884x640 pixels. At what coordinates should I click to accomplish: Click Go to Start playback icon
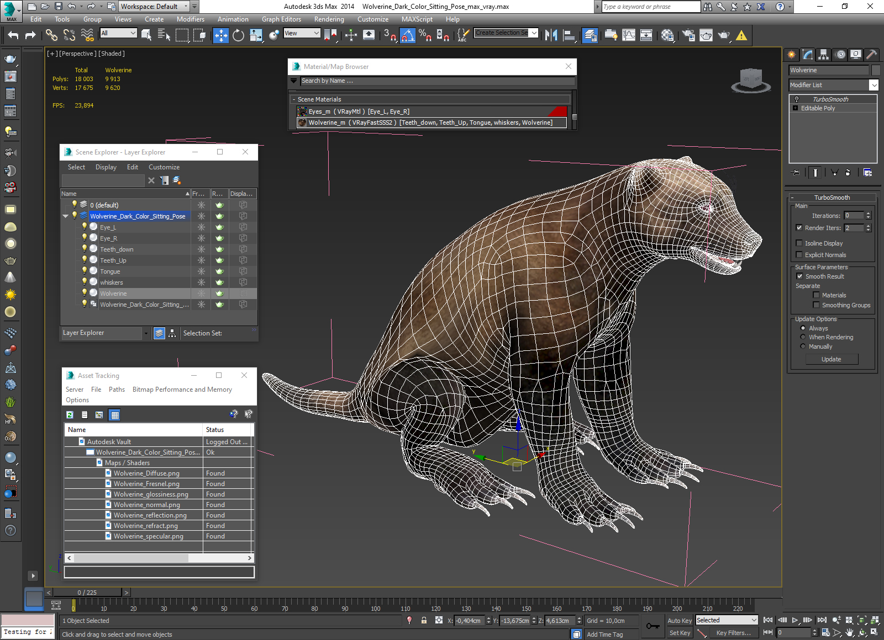(768, 620)
